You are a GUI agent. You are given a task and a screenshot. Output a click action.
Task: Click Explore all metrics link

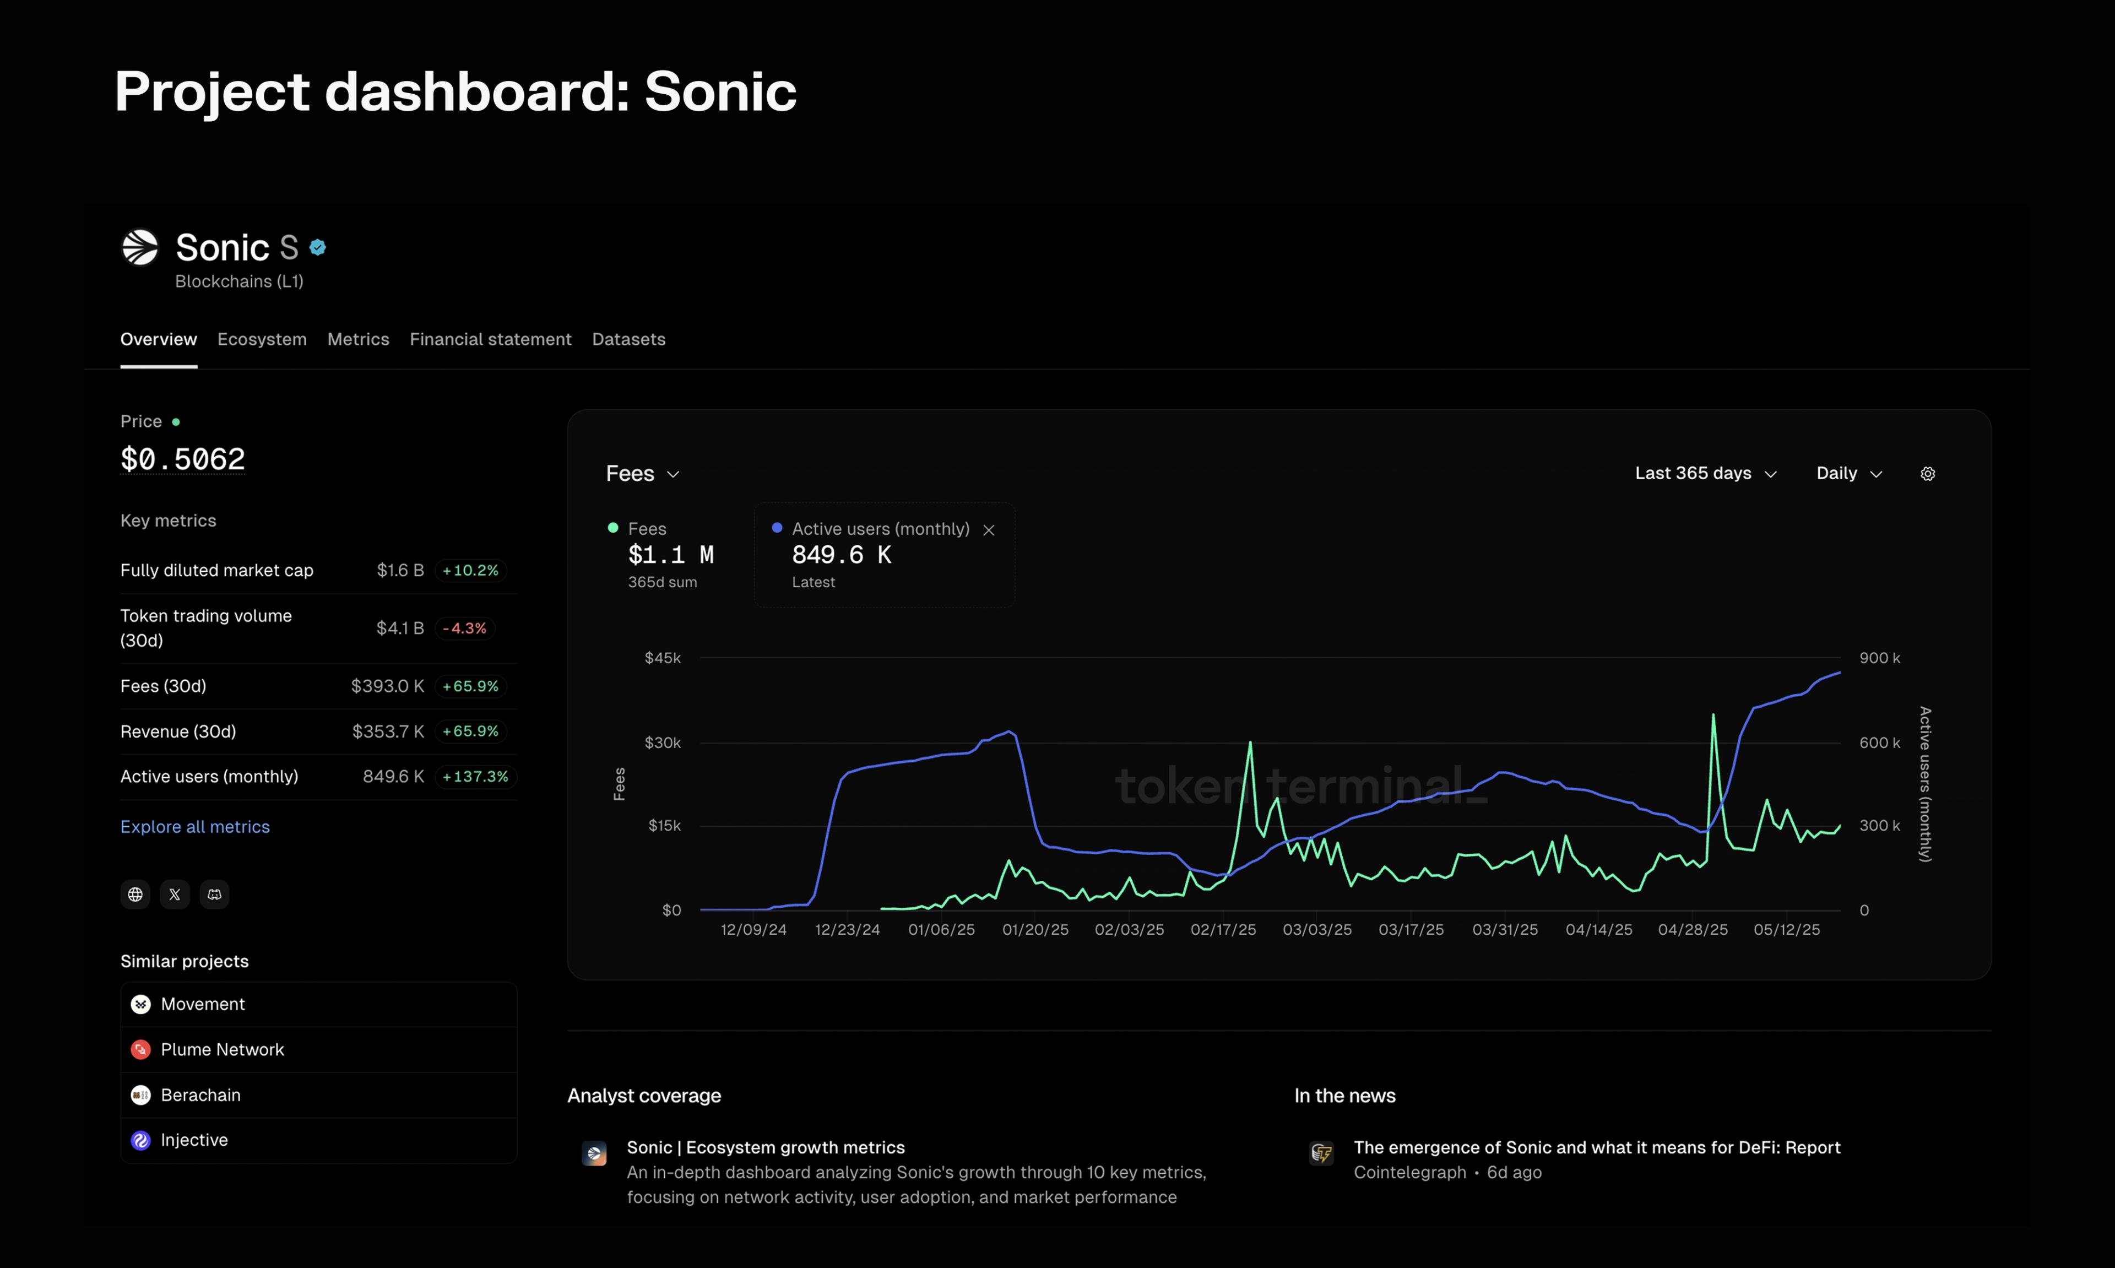(195, 826)
